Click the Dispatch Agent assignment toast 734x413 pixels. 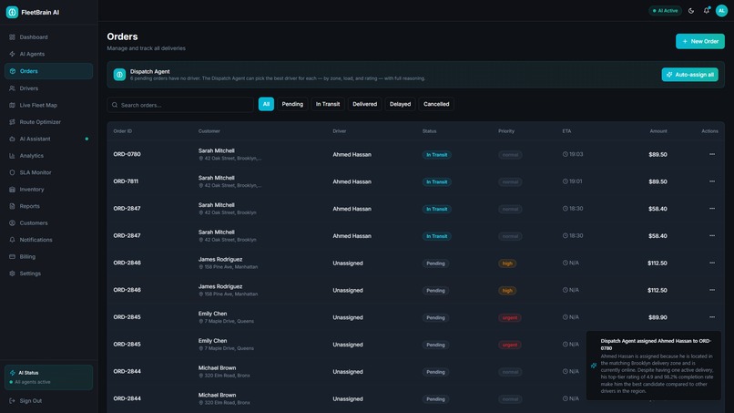654,366
